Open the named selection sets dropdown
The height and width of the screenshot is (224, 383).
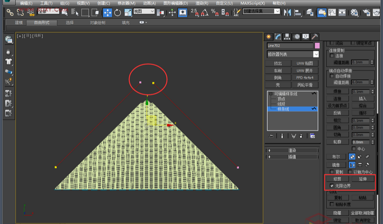click(277, 11)
